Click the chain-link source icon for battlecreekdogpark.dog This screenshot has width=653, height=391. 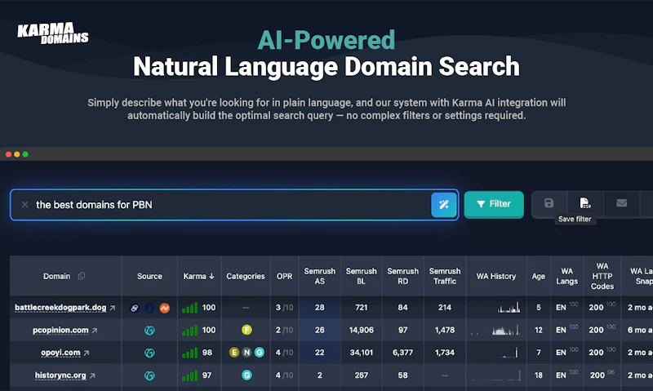134,308
